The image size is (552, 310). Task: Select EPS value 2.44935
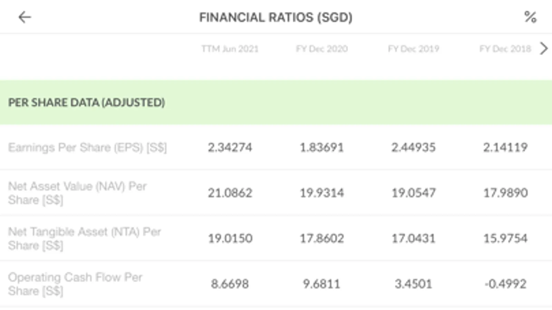(x=413, y=147)
